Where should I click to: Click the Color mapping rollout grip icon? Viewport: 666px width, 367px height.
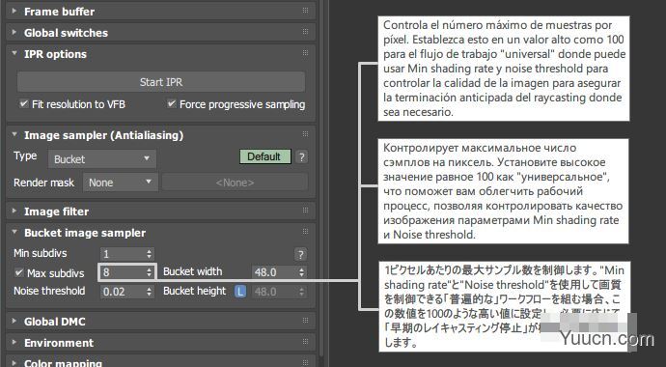305,362
